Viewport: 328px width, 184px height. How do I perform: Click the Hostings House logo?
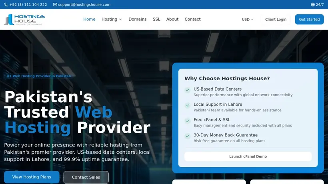point(24,20)
